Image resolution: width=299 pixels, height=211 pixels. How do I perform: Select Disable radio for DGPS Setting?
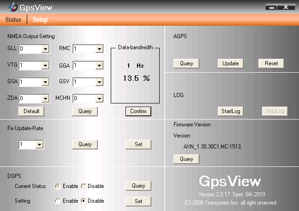[84, 201]
